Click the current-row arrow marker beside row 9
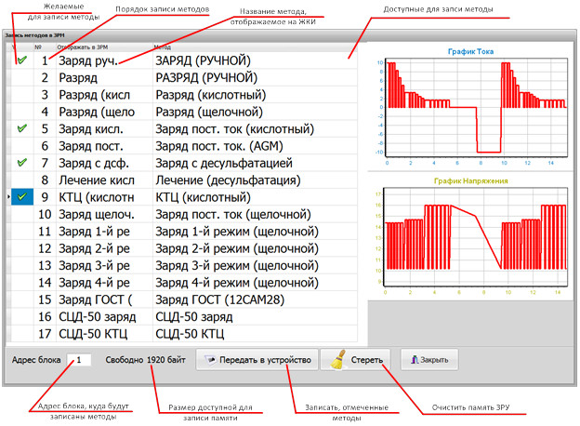 9,196
